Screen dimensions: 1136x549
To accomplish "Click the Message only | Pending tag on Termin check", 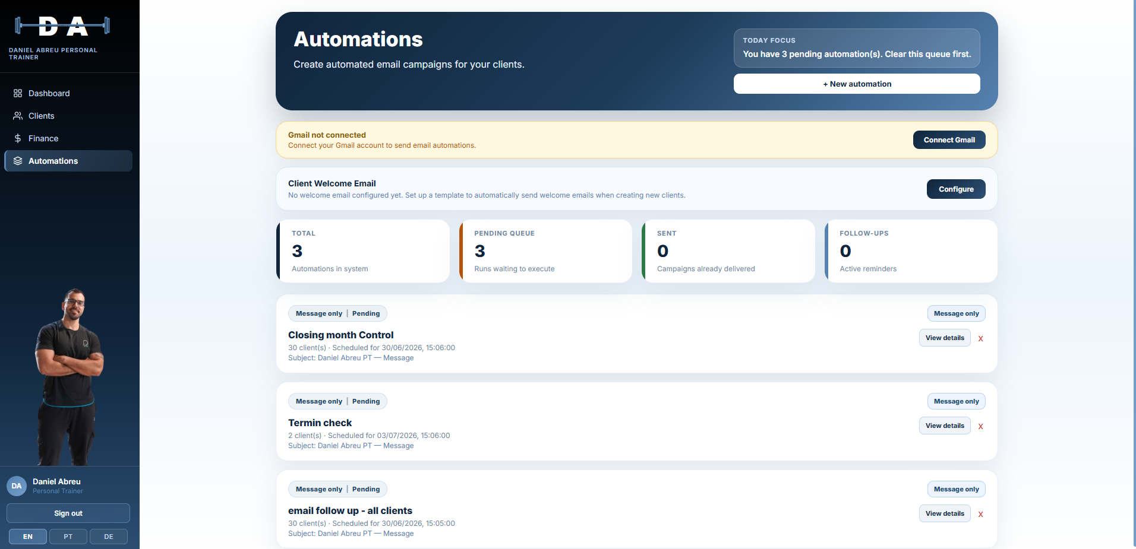I will (x=337, y=401).
